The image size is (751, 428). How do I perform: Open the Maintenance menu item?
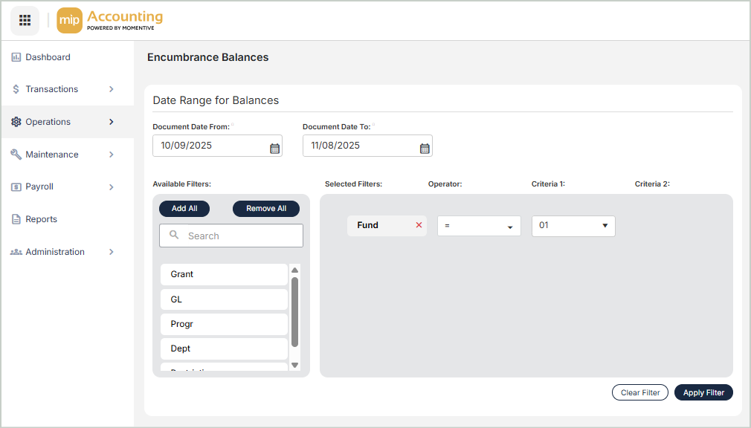(51, 155)
